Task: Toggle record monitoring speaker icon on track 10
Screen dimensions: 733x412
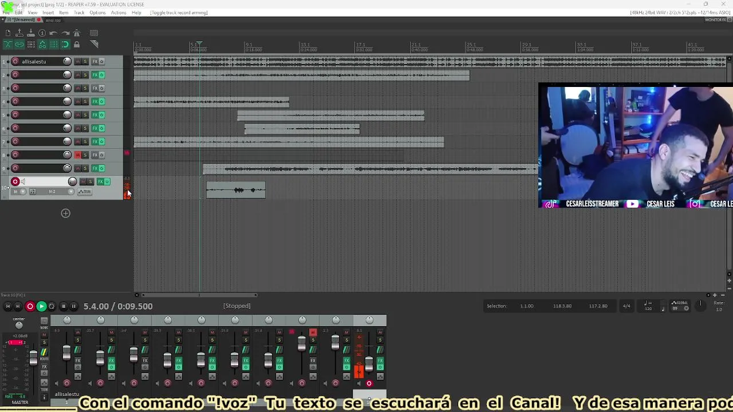Action: pos(23,182)
